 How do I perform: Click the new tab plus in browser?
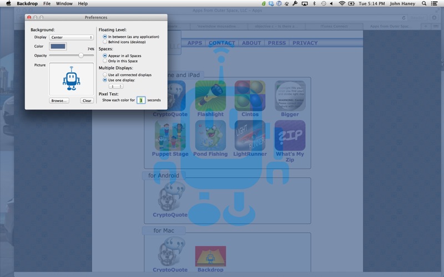coord(425,26)
